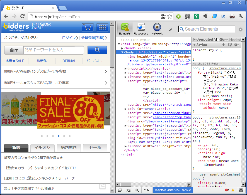Open the バーベキュー link
This screenshot has height=195, width=247.
click(x=96, y=61)
